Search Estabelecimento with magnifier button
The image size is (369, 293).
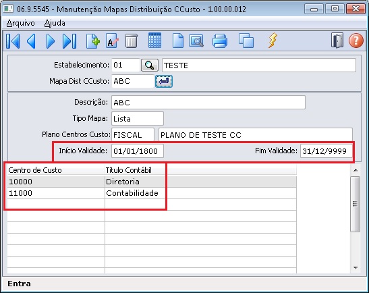click(x=150, y=65)
